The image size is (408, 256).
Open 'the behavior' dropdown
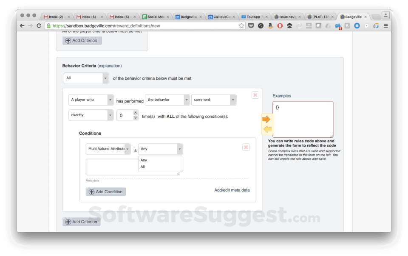(167, 100)
